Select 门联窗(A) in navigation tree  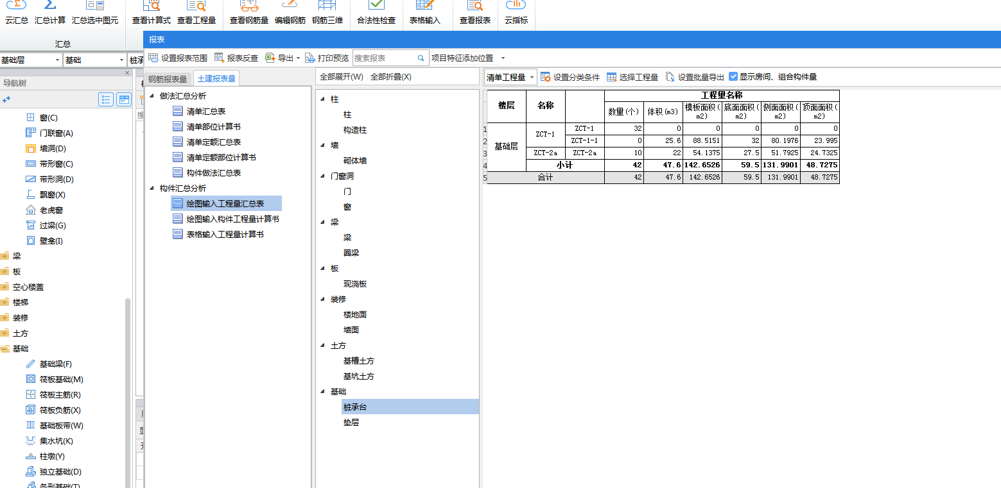pyautogui.click(x=49, y=133)
